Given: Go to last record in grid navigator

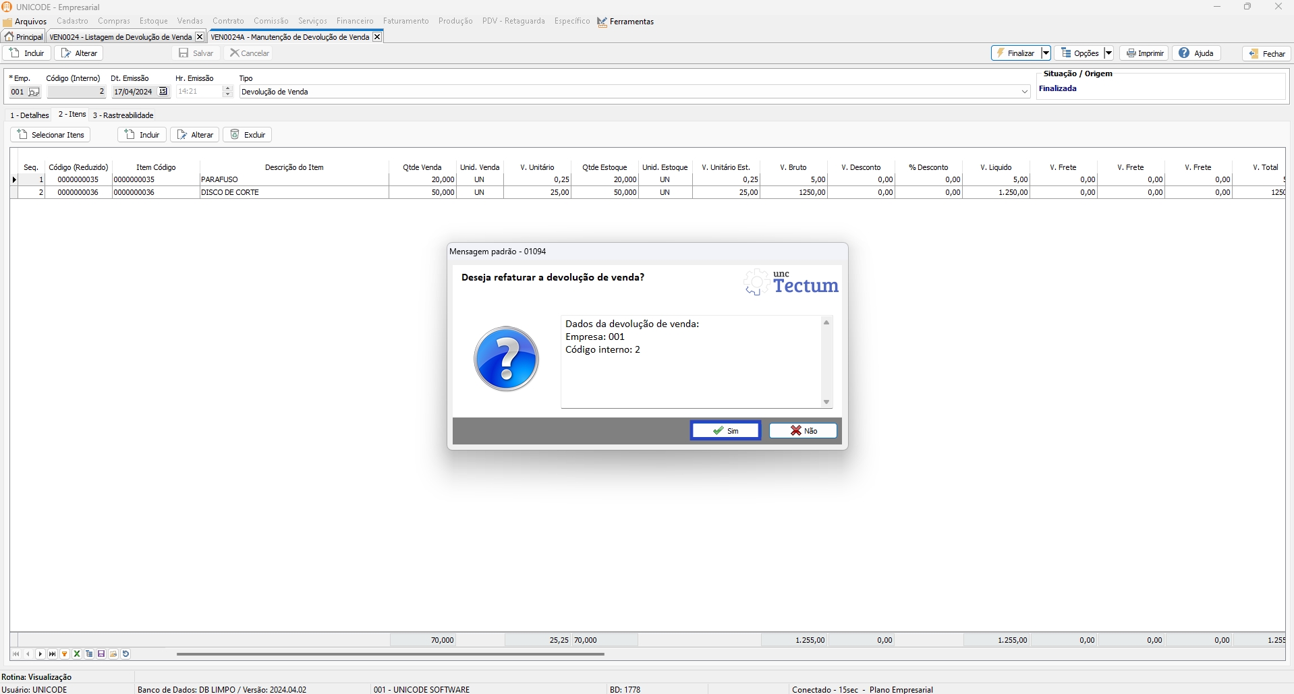Looking at the screenshot, I should click(53, 654).
